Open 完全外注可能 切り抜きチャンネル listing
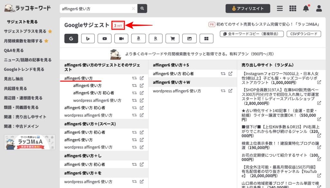This screenshot has height=188, width=330. point(279,171)
